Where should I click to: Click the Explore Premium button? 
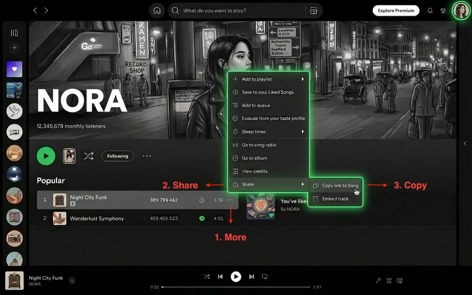(396, 10)
